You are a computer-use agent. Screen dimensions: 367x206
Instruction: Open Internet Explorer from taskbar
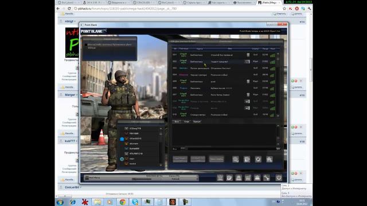pyautogui.click(x=73, y=202)
